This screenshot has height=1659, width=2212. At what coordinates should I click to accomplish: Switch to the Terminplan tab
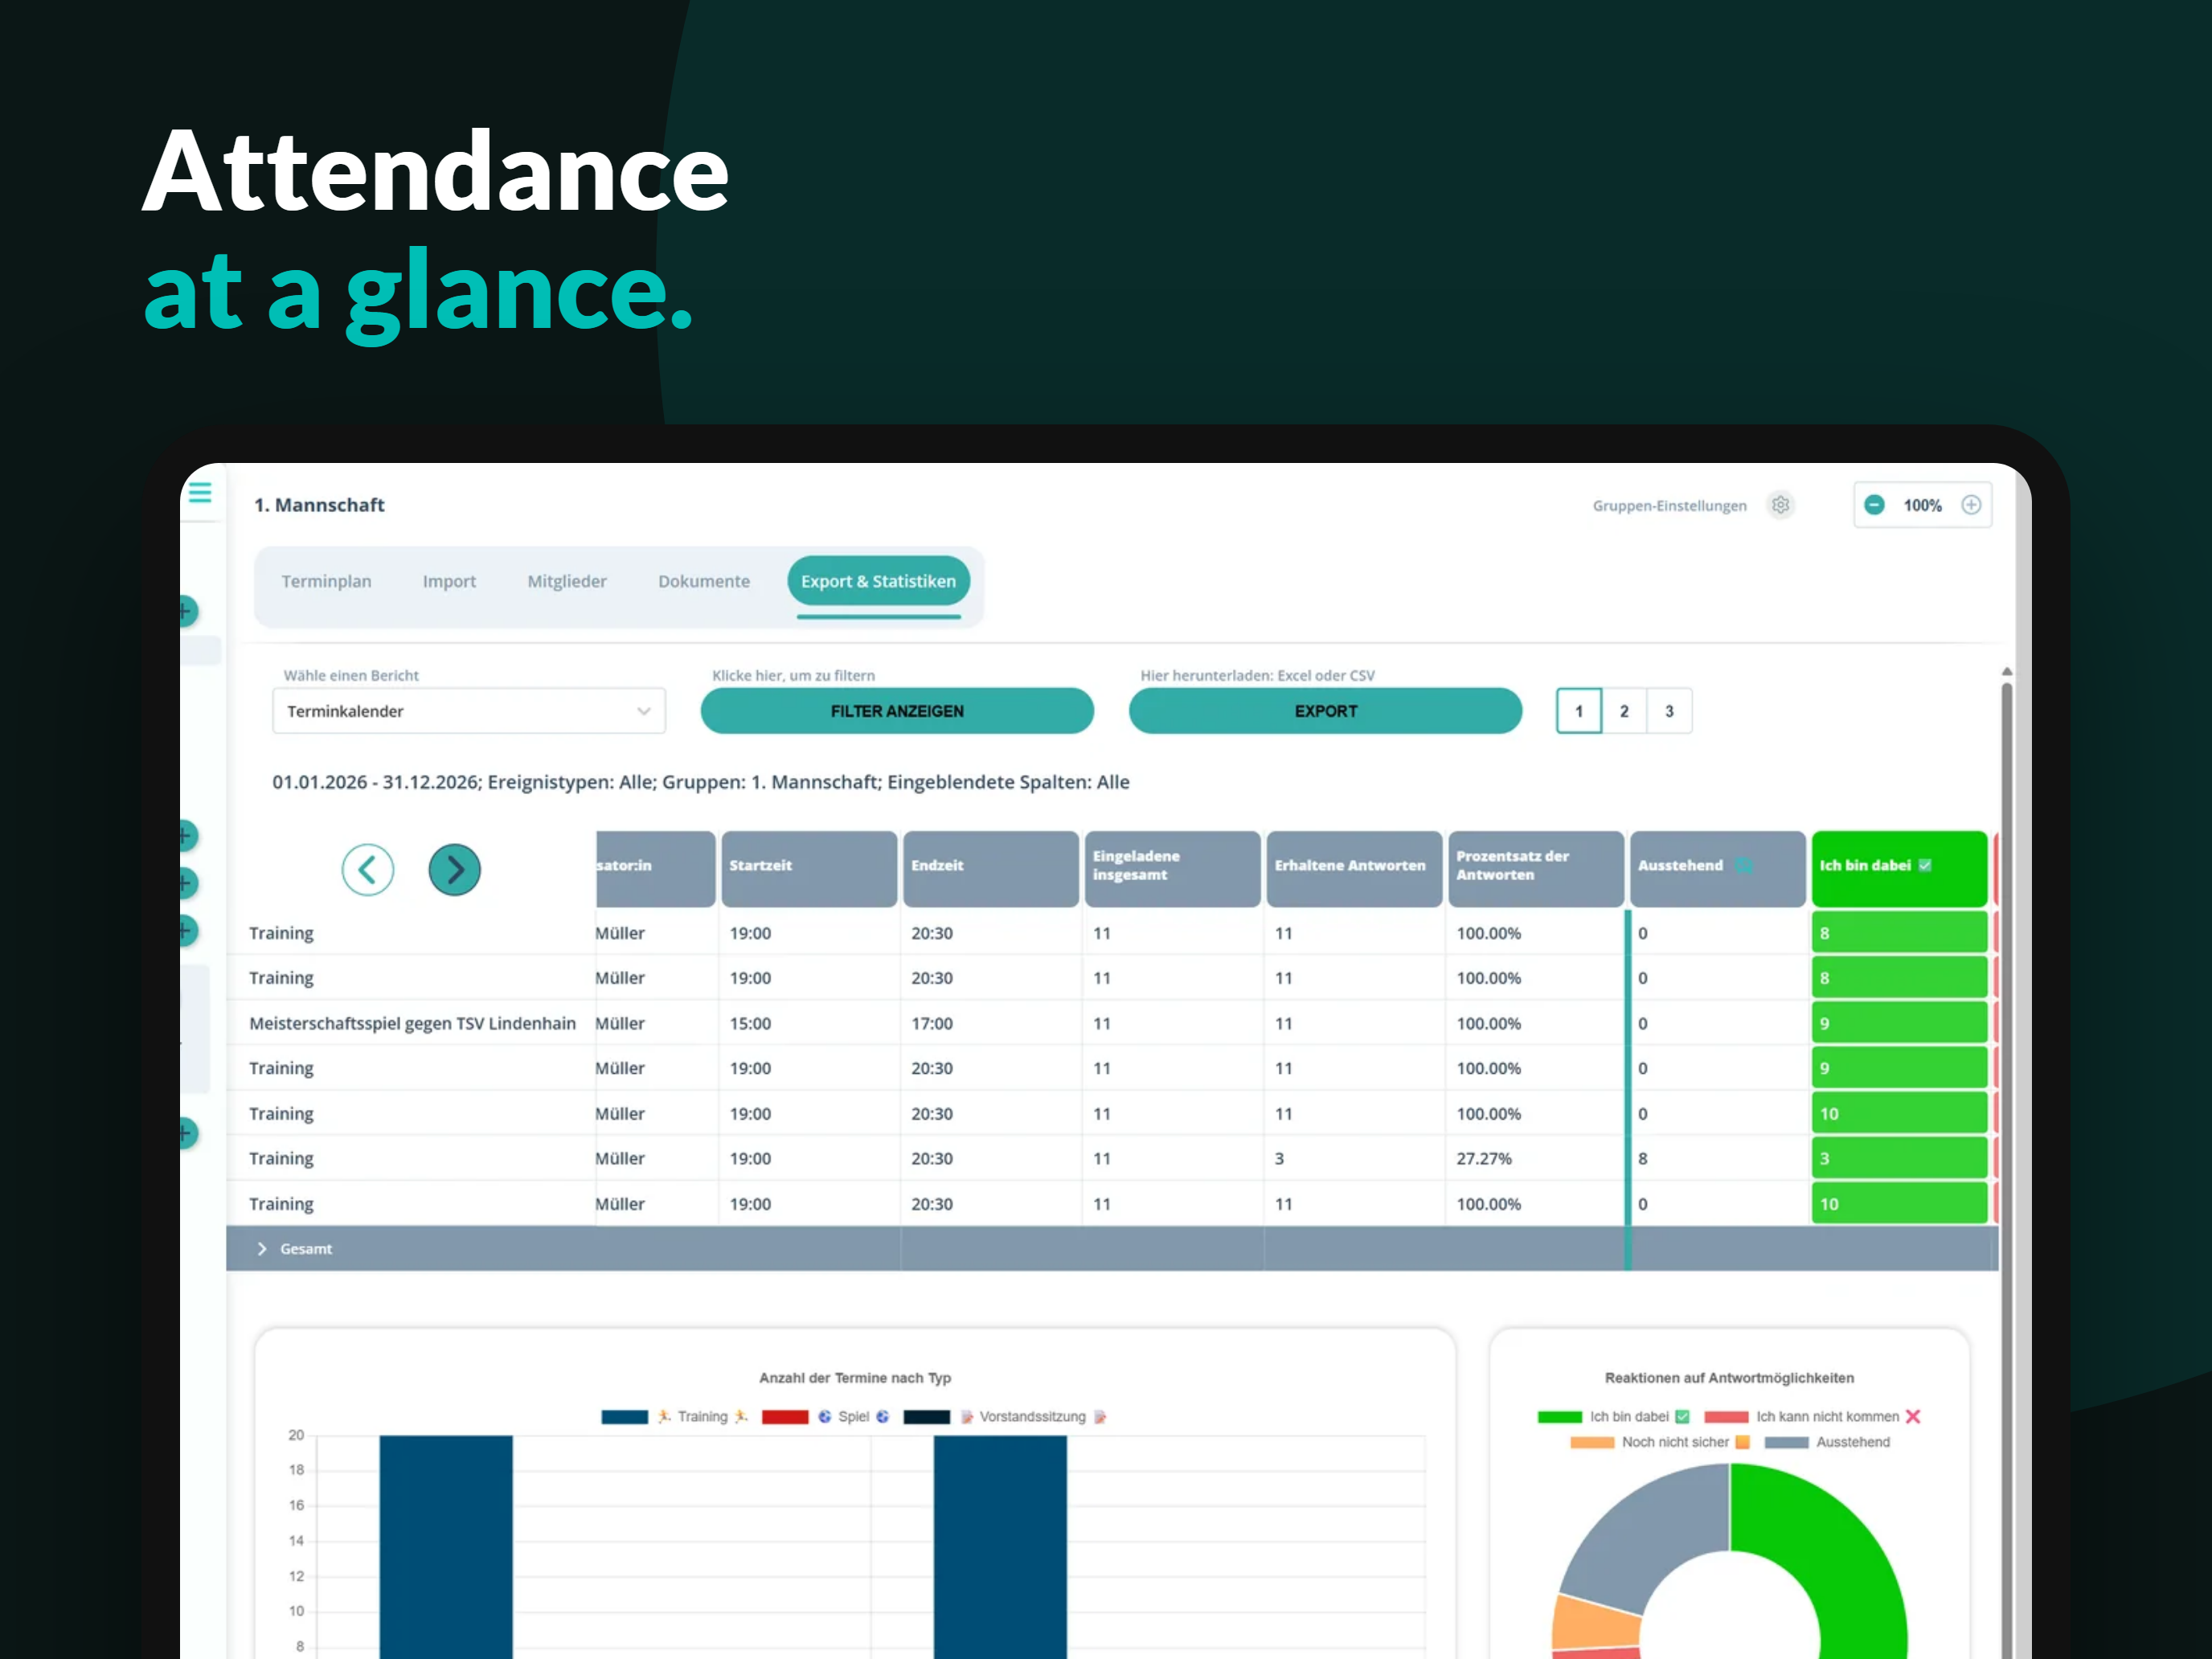tap(326, 581)
